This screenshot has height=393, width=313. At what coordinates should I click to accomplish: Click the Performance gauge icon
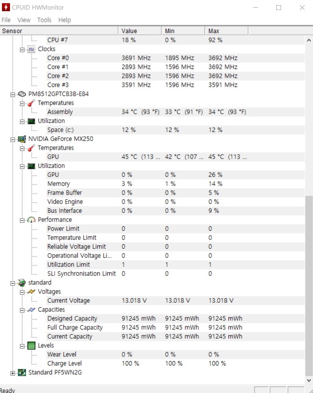point(31,220)
